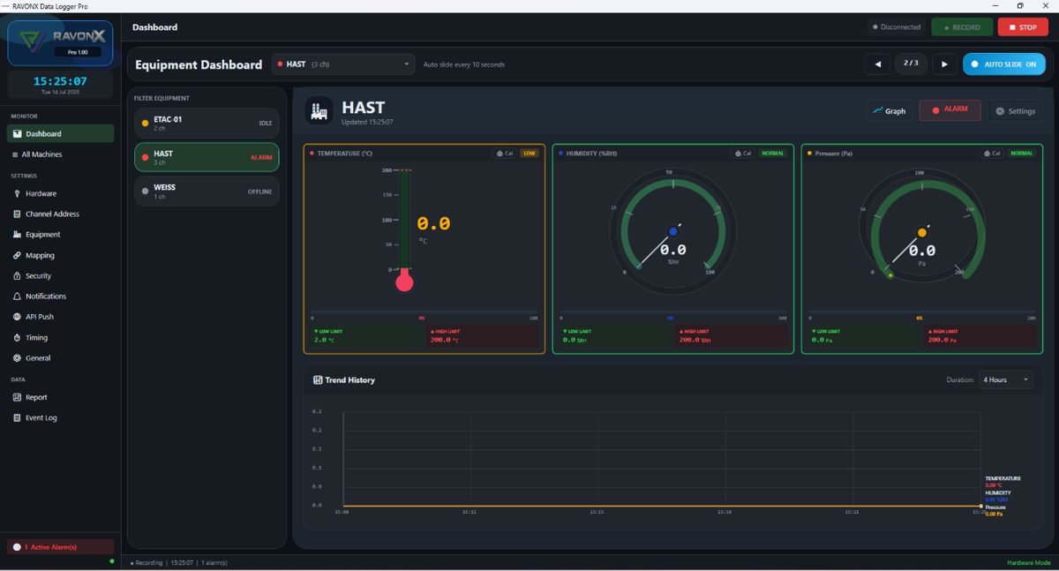The image size is (1059, 571).
Task: Toggle the Auto Slide On switch
Action: [x=1004, y=64]
